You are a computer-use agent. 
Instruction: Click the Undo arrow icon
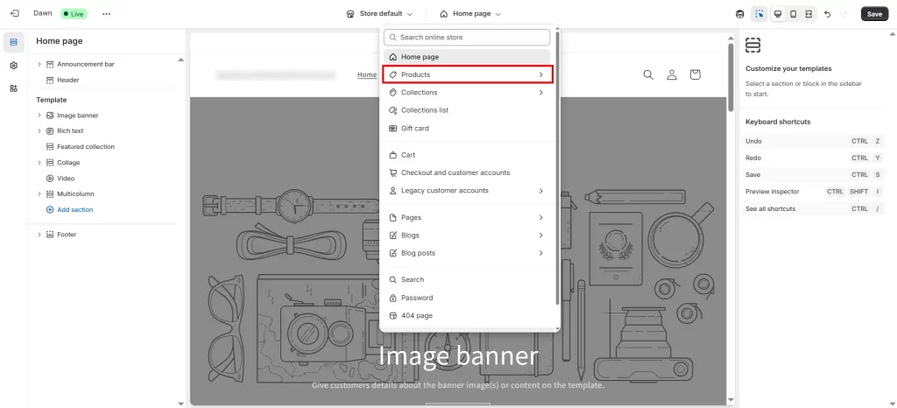click(828, 14)
